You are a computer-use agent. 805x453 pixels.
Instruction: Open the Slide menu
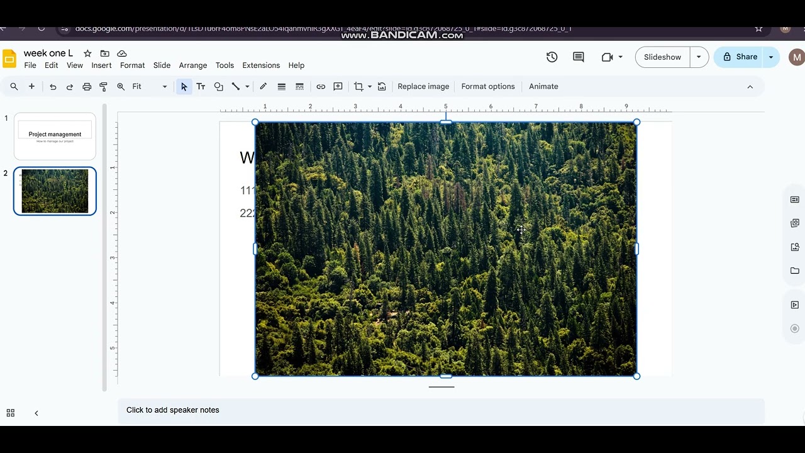point(162,65)
